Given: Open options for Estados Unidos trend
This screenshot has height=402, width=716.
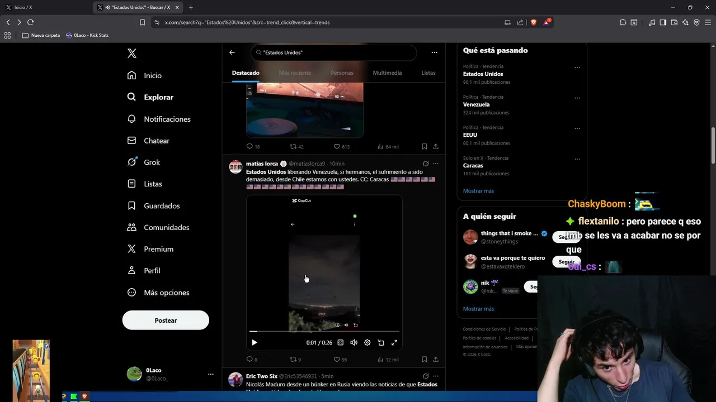Looking at the screenshot, I should click(x=577, y=68).
